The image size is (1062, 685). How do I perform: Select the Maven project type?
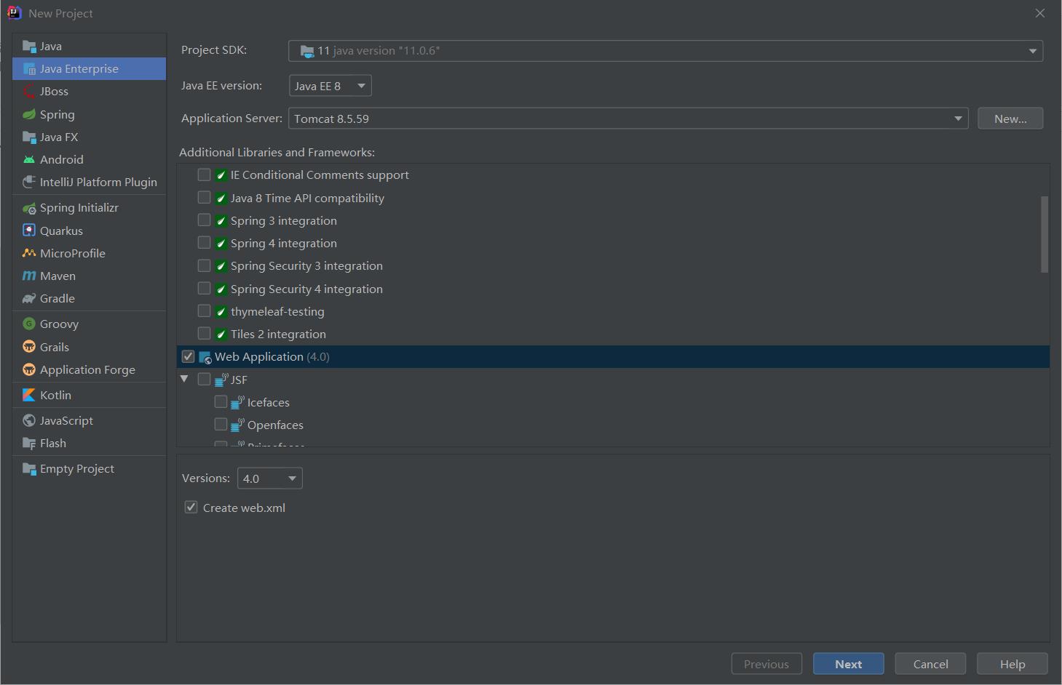click(x=89, y=276)
